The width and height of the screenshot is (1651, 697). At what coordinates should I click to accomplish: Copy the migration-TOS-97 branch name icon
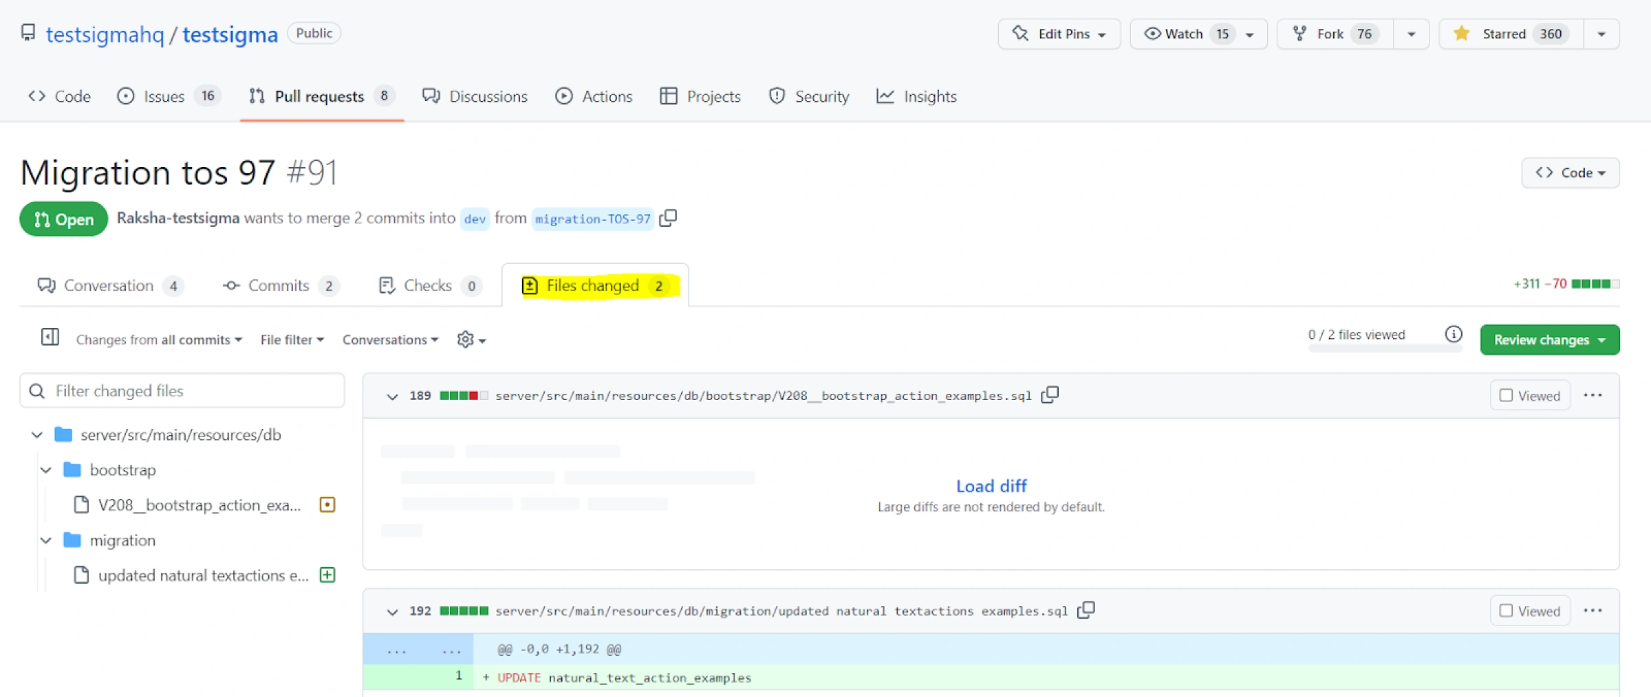(668, 218)
